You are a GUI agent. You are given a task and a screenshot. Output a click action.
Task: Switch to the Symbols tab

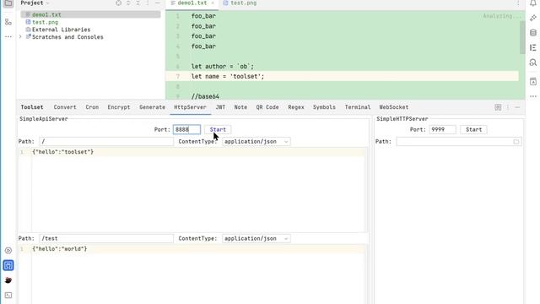[324, 107]
